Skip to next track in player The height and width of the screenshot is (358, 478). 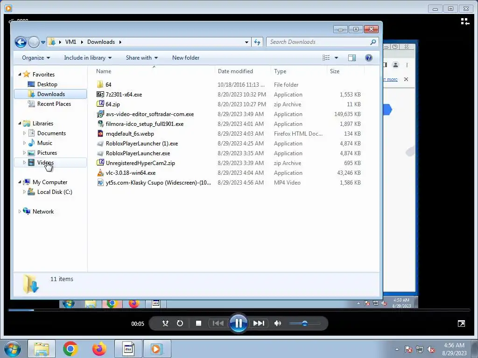(259, 324)
